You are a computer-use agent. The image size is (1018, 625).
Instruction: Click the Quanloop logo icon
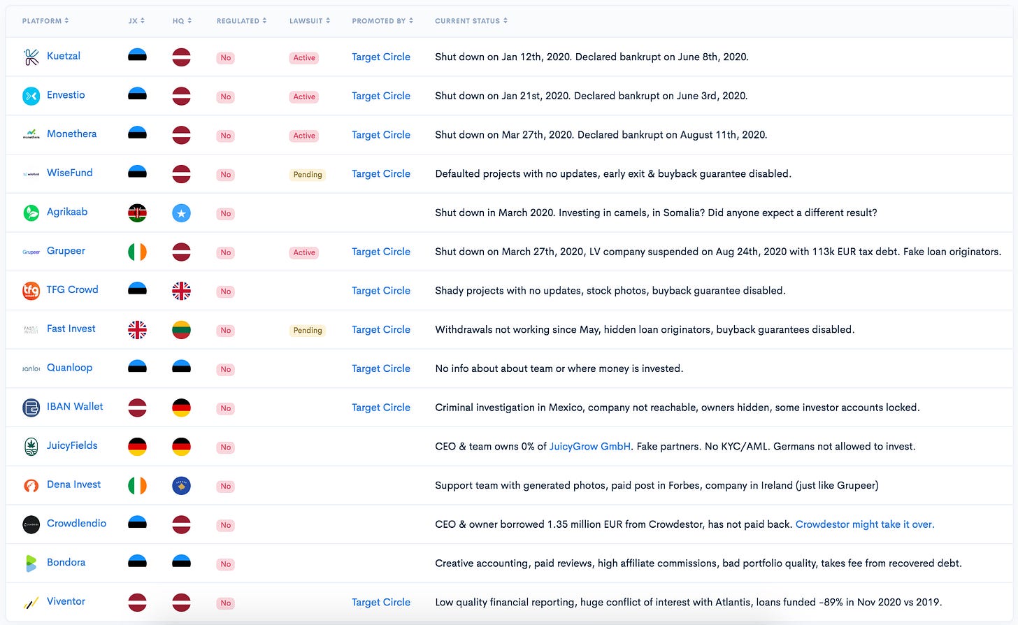coord(31,368)
